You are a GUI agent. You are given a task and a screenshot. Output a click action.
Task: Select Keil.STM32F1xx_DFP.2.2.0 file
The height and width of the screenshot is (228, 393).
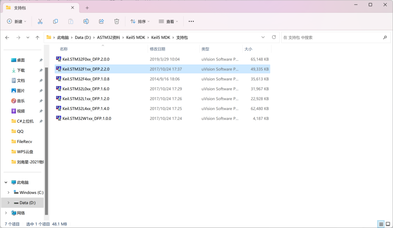162,69
